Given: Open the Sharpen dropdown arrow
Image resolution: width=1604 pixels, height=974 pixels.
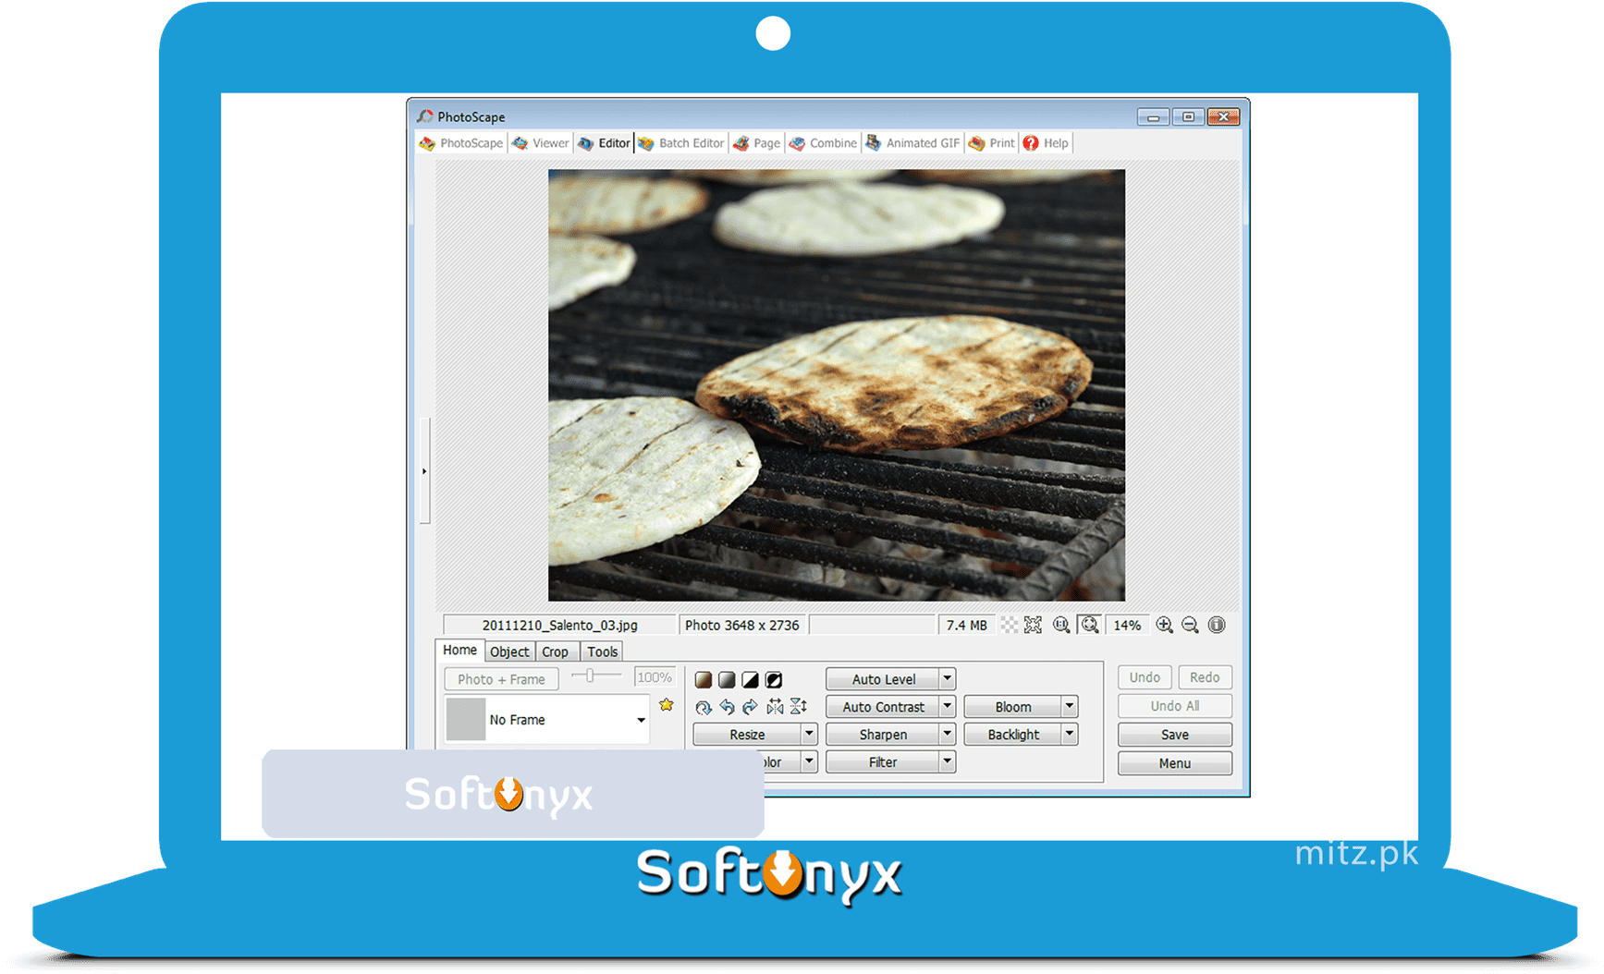Looking at the screenshot, I should pos(948,735).
